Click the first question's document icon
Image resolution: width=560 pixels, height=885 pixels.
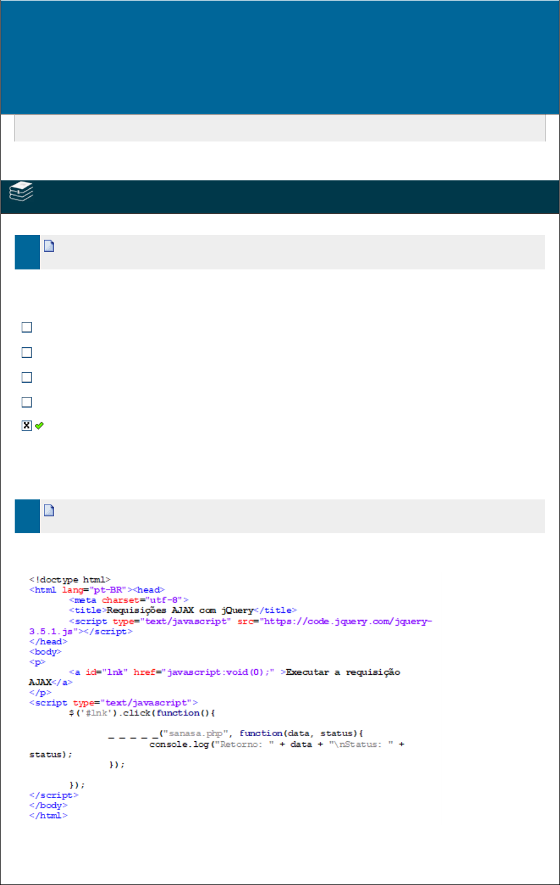[x=49, y=246]
